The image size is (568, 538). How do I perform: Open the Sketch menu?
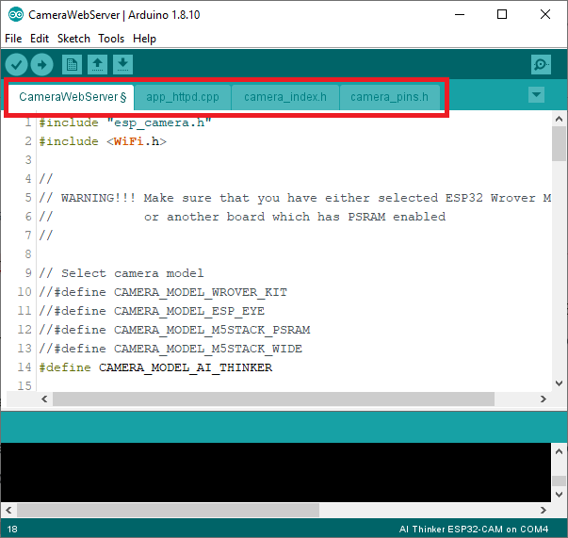point(73,39)
